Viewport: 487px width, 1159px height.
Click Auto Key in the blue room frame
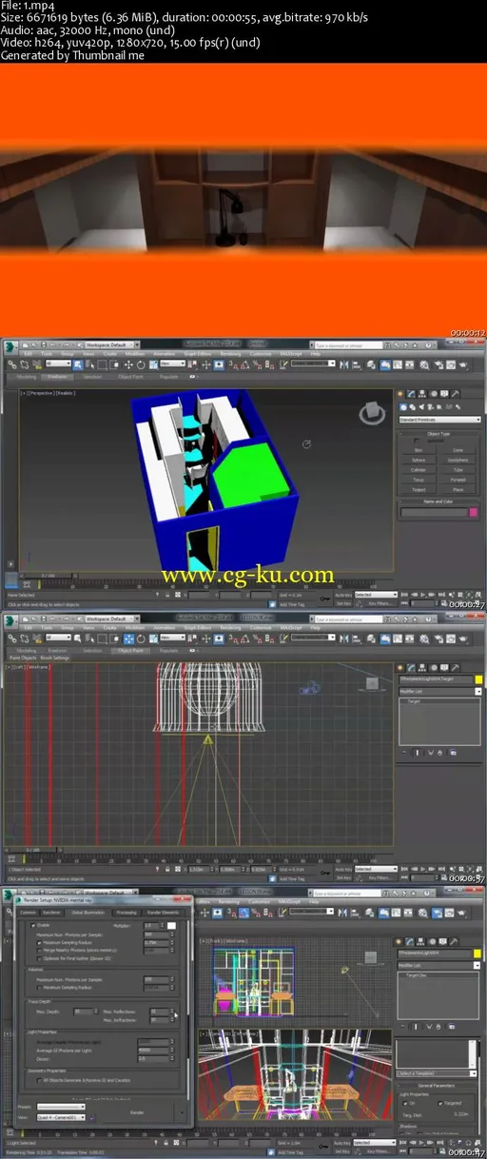[342, 594]
